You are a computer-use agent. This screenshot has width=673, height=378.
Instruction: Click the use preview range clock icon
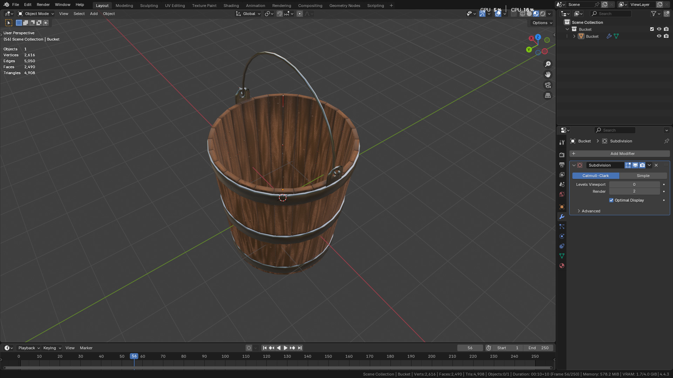(488, 348)
